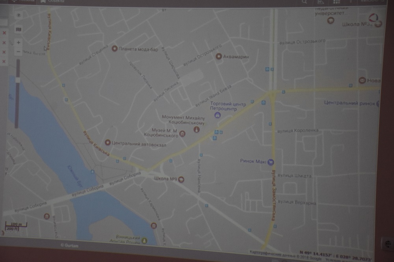This screenshot has height=262, width=394.
Task: Click the вулиця Короленка street label
Action: 298,131
